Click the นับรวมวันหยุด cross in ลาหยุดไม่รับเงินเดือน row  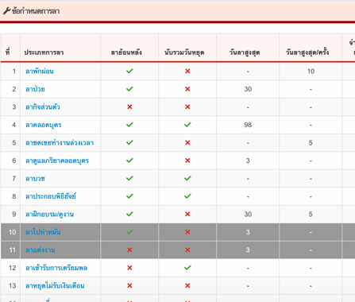pos(187,285)
